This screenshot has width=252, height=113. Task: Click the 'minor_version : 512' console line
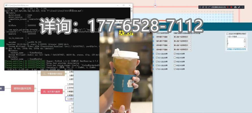[20, 17]
